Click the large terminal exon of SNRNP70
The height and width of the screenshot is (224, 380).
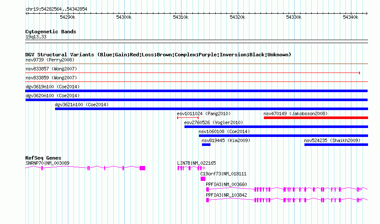click(142, 168)
